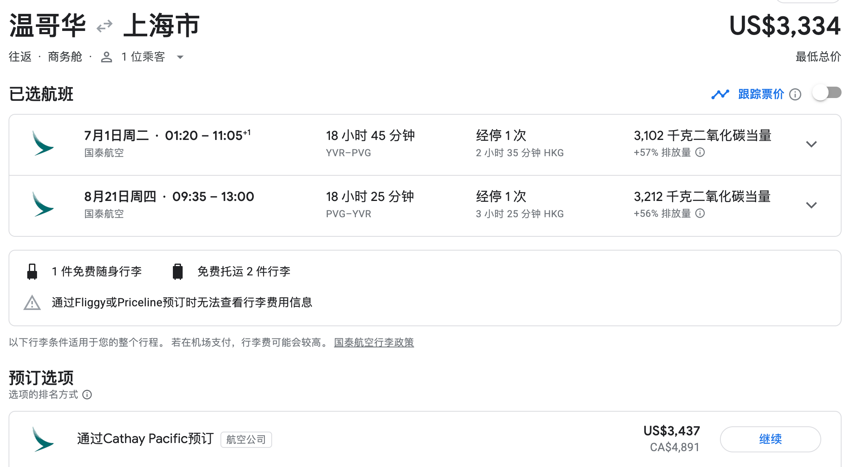
Task: Click 1 件免费随身行李 text
Action: 97,271
